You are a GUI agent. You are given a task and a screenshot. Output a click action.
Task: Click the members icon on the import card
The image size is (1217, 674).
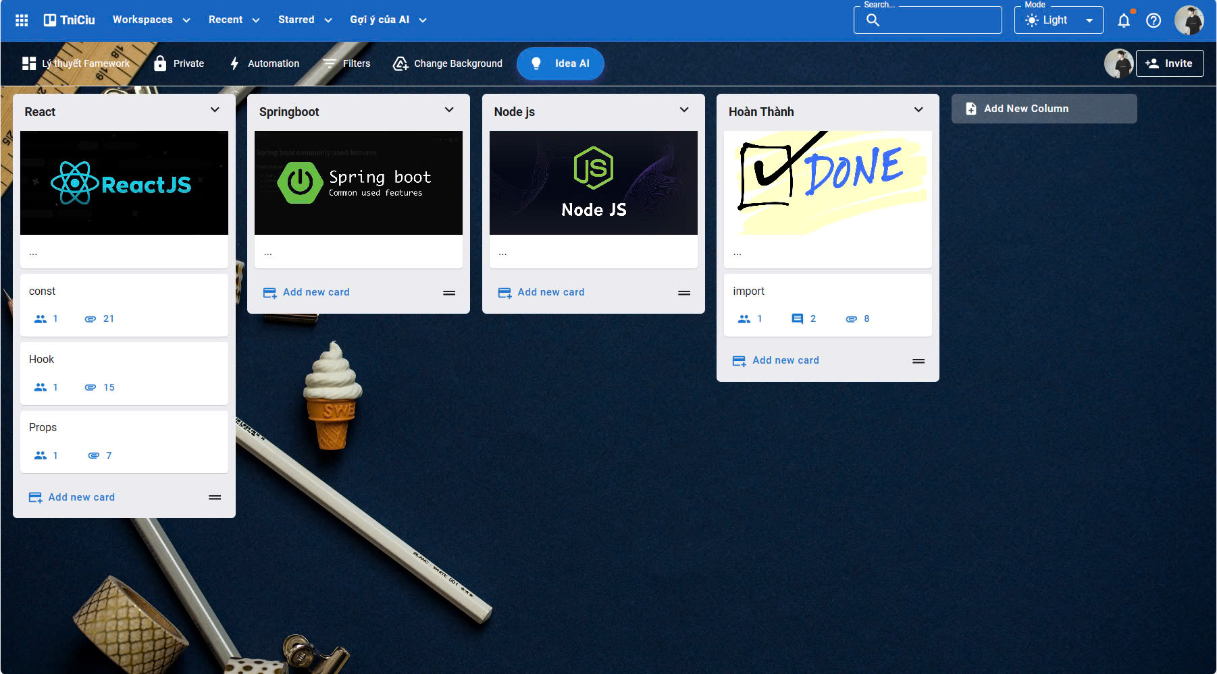coord(744,319)
